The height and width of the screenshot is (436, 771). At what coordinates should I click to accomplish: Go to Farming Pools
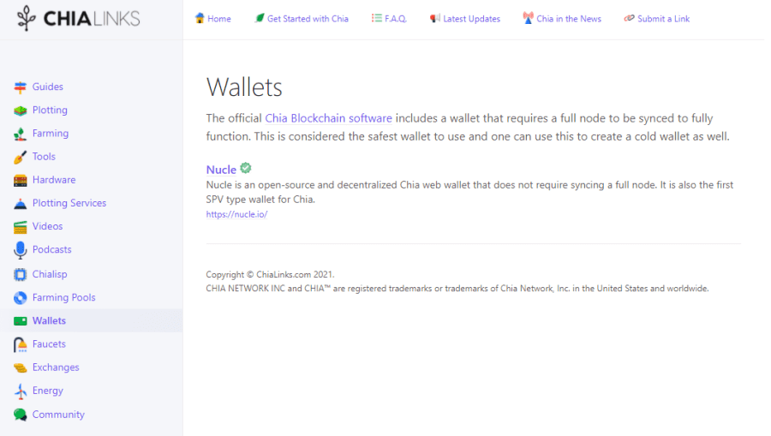coord(64,297)
